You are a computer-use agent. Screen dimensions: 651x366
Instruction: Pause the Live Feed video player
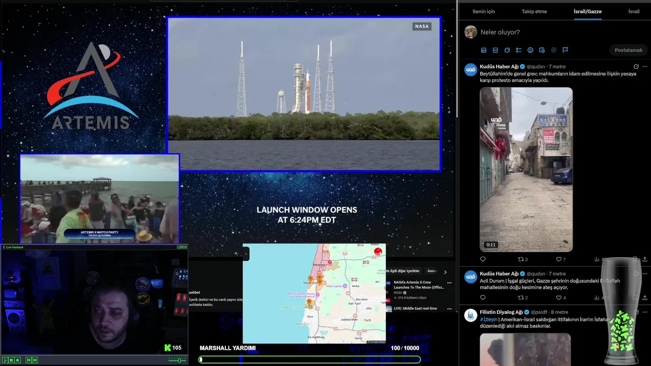click(x=11, y=360)
